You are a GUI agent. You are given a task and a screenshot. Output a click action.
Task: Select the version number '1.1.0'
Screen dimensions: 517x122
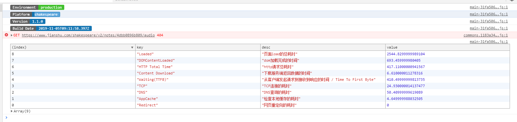(x=37, y=21)
